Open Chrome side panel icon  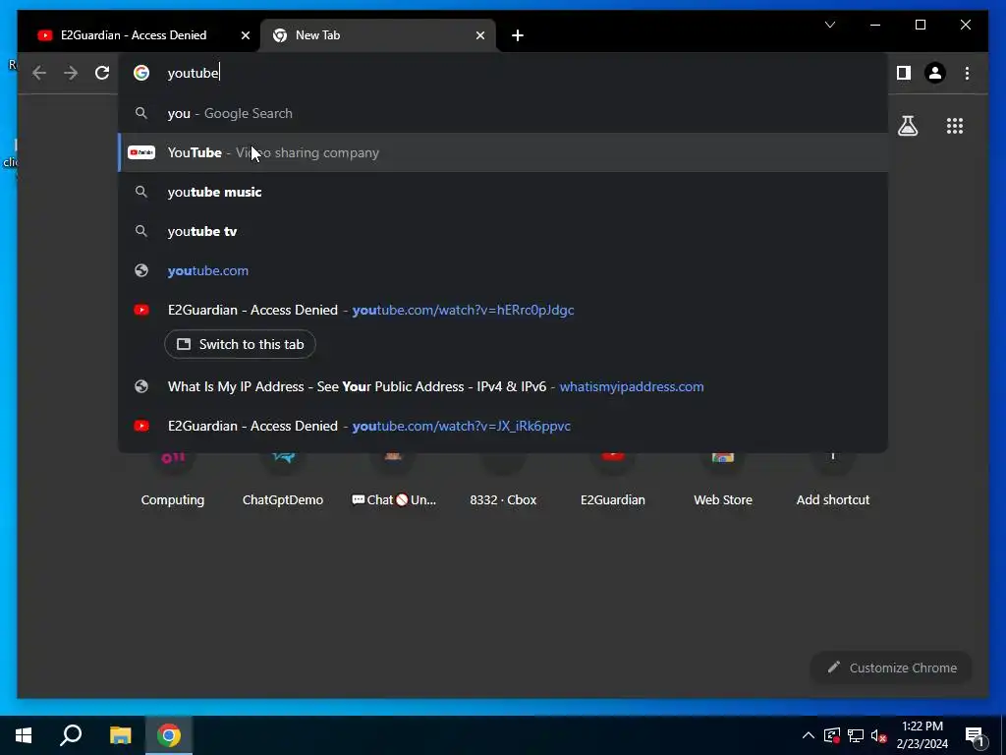click(x=904, y=73)
